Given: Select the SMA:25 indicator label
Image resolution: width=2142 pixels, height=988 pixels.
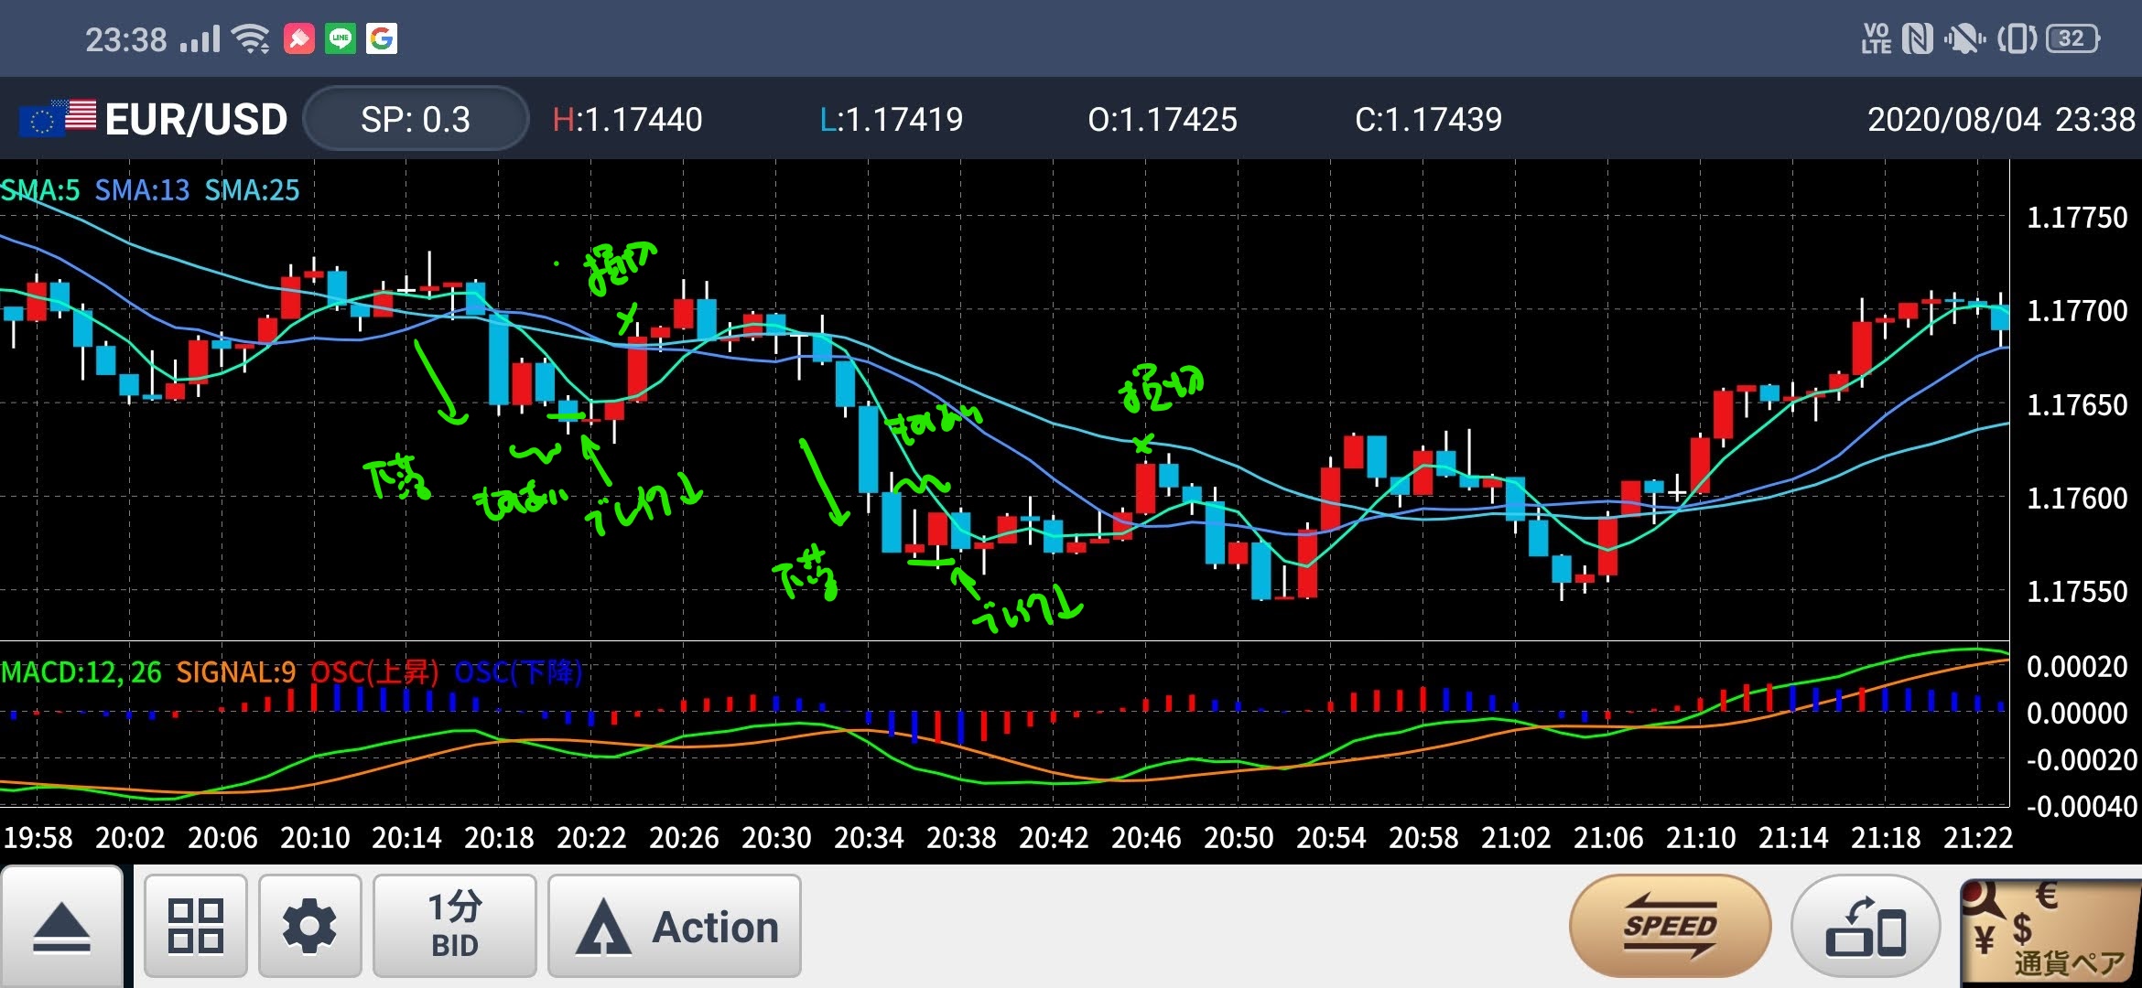Looking at the screenshot, I should click(x=252, y=190).
